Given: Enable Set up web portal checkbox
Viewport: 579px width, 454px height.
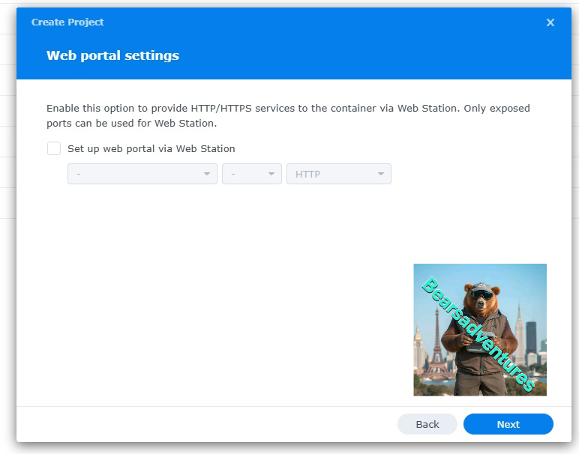Looking at the screenshot, I should click(54, 148).
